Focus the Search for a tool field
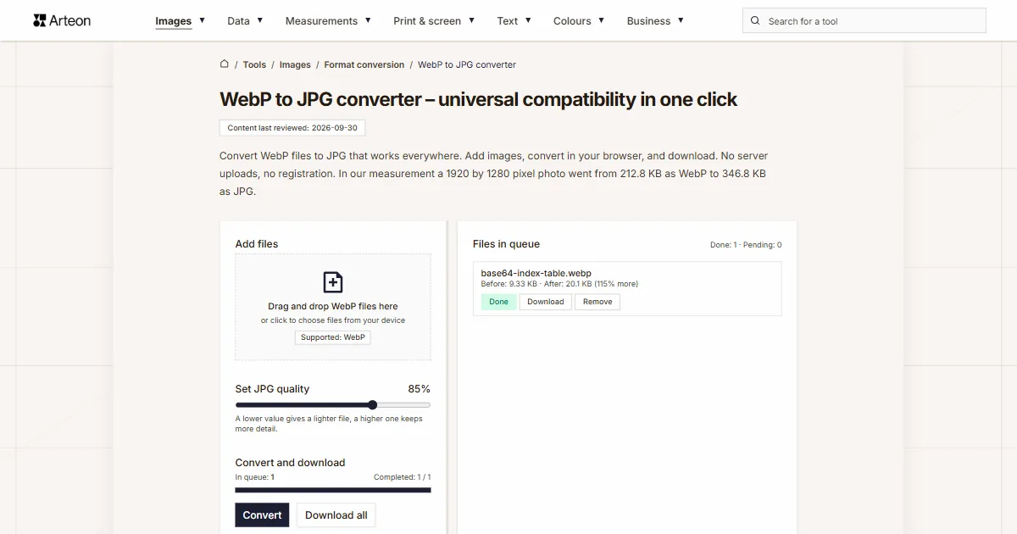The height and width of the screenshot is (534, 1017). [864, 20]
